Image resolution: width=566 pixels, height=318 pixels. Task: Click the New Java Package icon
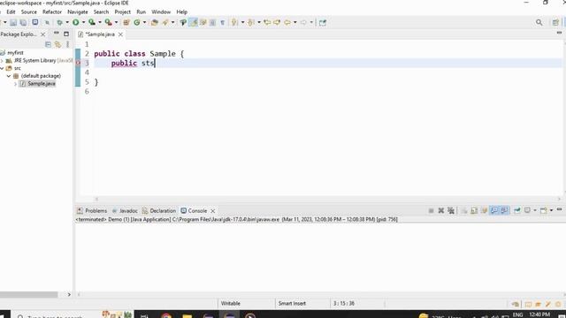coord(126,22)
